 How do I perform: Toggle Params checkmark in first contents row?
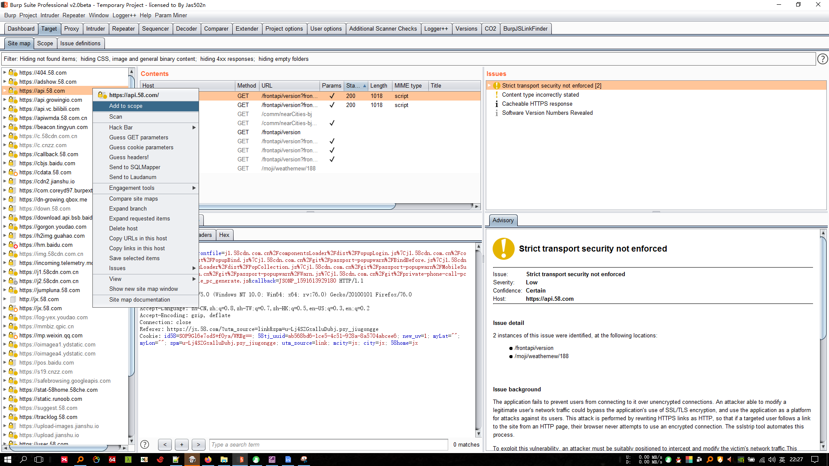point(332,96)
